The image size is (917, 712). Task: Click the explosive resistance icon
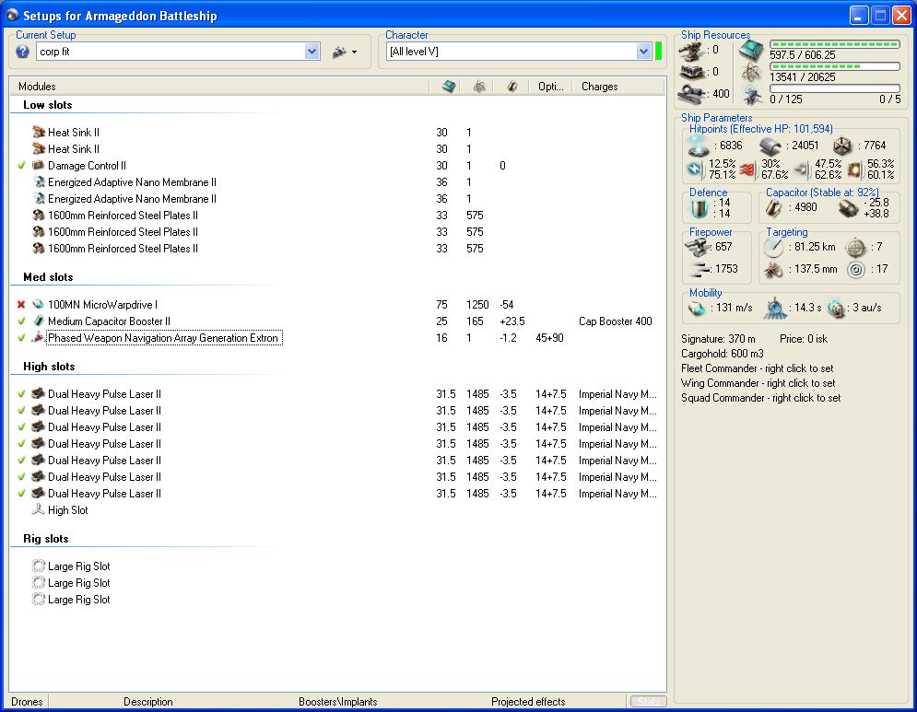(x=854, y=170)
